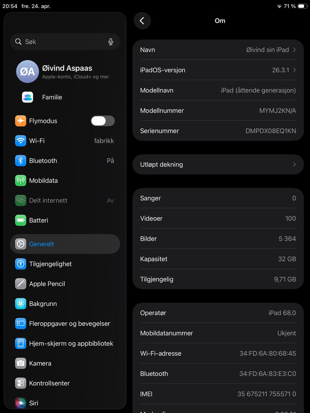Open Hjem-skjerm og appbibliotek settings

pos(65,343)
